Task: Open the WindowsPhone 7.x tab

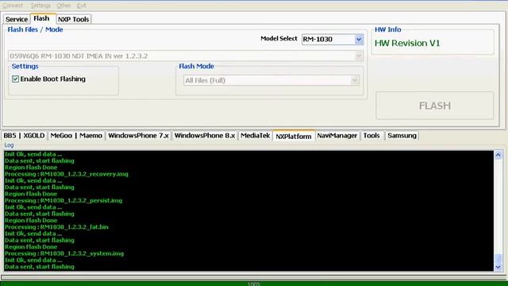Action: click(x=138, y=136)
